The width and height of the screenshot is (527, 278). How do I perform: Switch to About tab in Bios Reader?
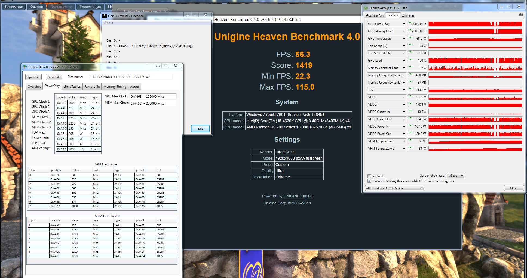134,87
